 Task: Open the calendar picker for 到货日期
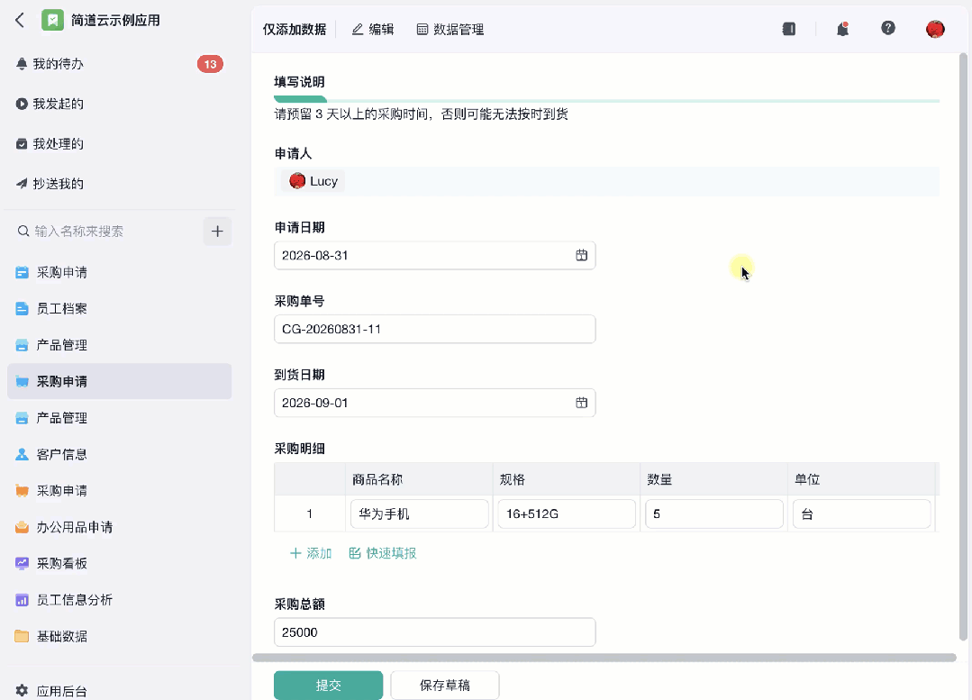point(581,403)
